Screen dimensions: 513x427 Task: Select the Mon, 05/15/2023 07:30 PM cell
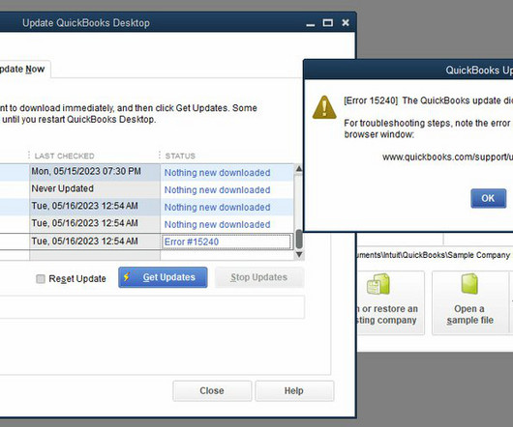coord(95,172)
